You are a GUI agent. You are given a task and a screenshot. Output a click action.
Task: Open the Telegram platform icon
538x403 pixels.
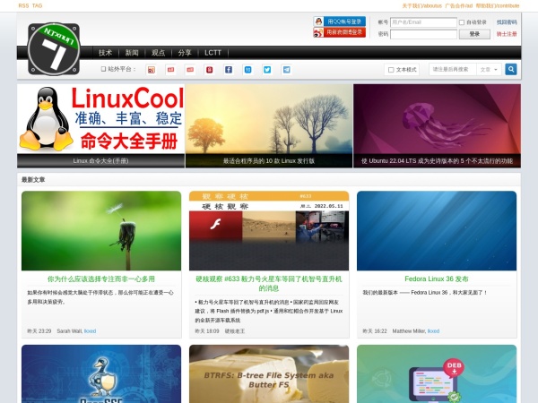(x=286, y=69)
